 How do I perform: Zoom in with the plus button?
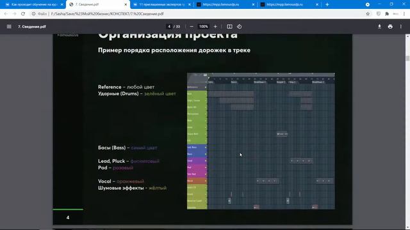pyautogui.click(x=215, y=27)
